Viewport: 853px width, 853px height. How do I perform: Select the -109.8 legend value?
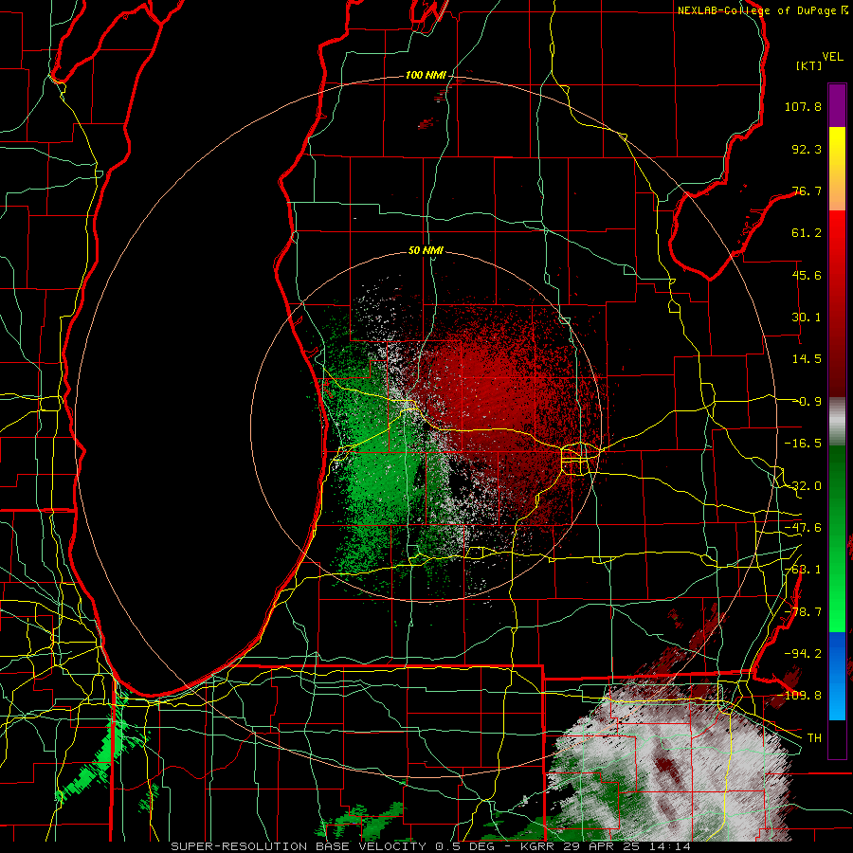tap(803, 696)
